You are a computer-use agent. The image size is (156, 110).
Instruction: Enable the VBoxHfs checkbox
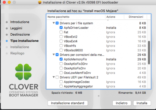tap(61, 46)
